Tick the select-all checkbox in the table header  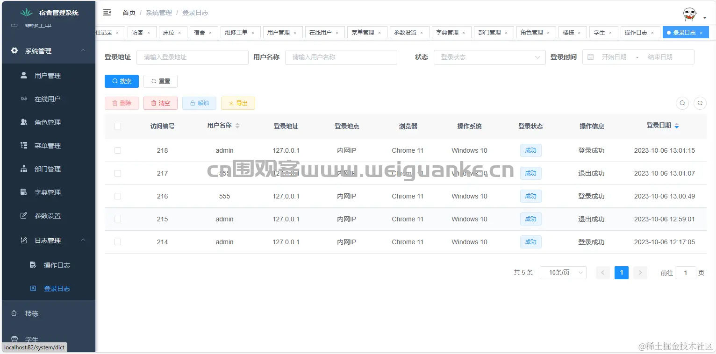[118, 126]
